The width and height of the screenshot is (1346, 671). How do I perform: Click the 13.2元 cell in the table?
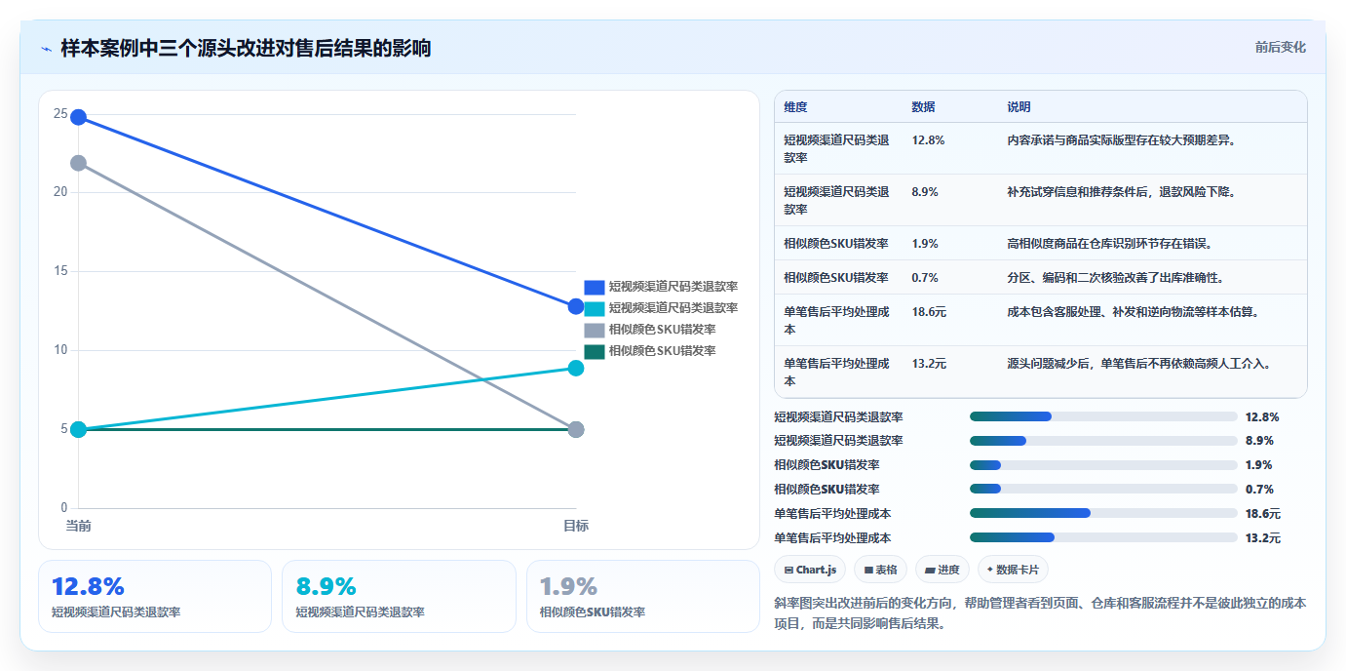[x=929, y=364]
